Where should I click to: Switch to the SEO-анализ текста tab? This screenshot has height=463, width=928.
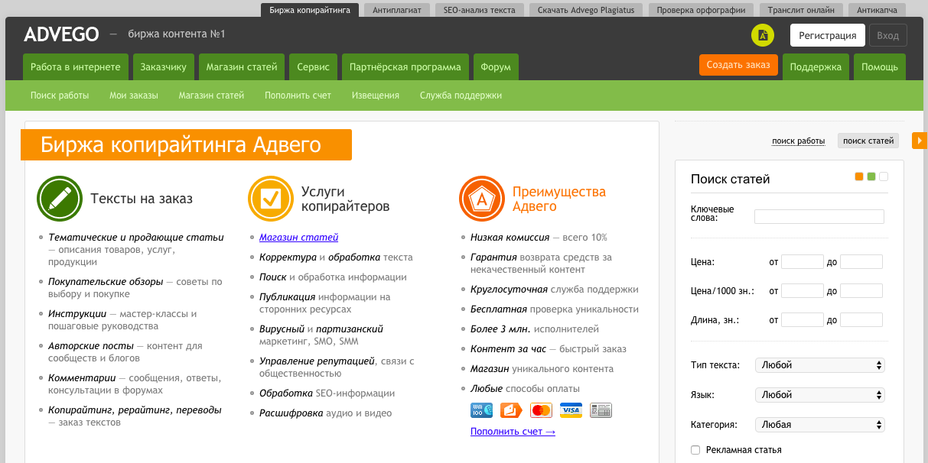click(479, 10)
